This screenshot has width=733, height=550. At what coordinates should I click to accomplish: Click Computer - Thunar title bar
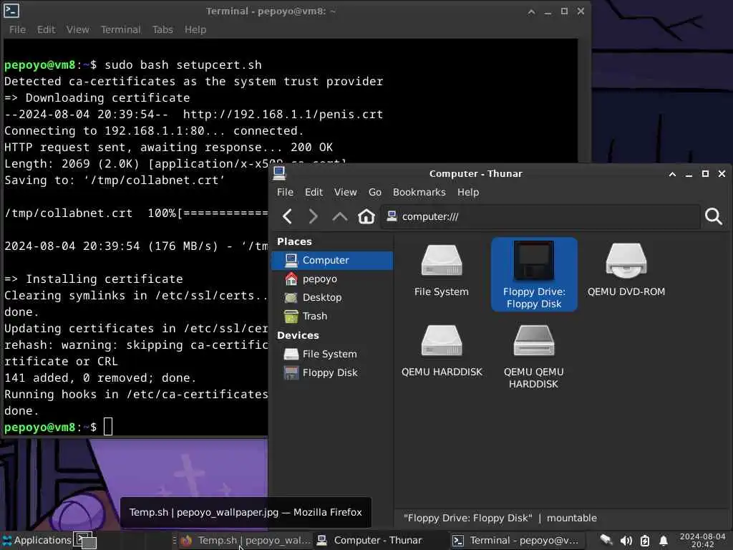tap(476, 173)
